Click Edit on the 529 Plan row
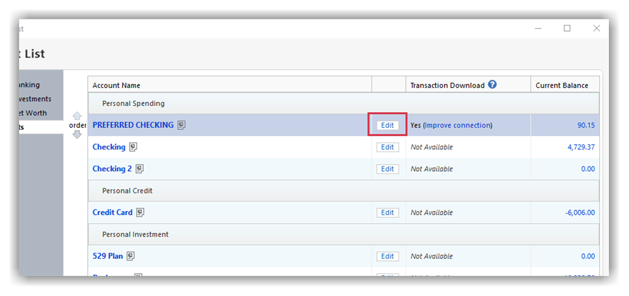Screen dimensions: 629x296 tap(387, 256)
